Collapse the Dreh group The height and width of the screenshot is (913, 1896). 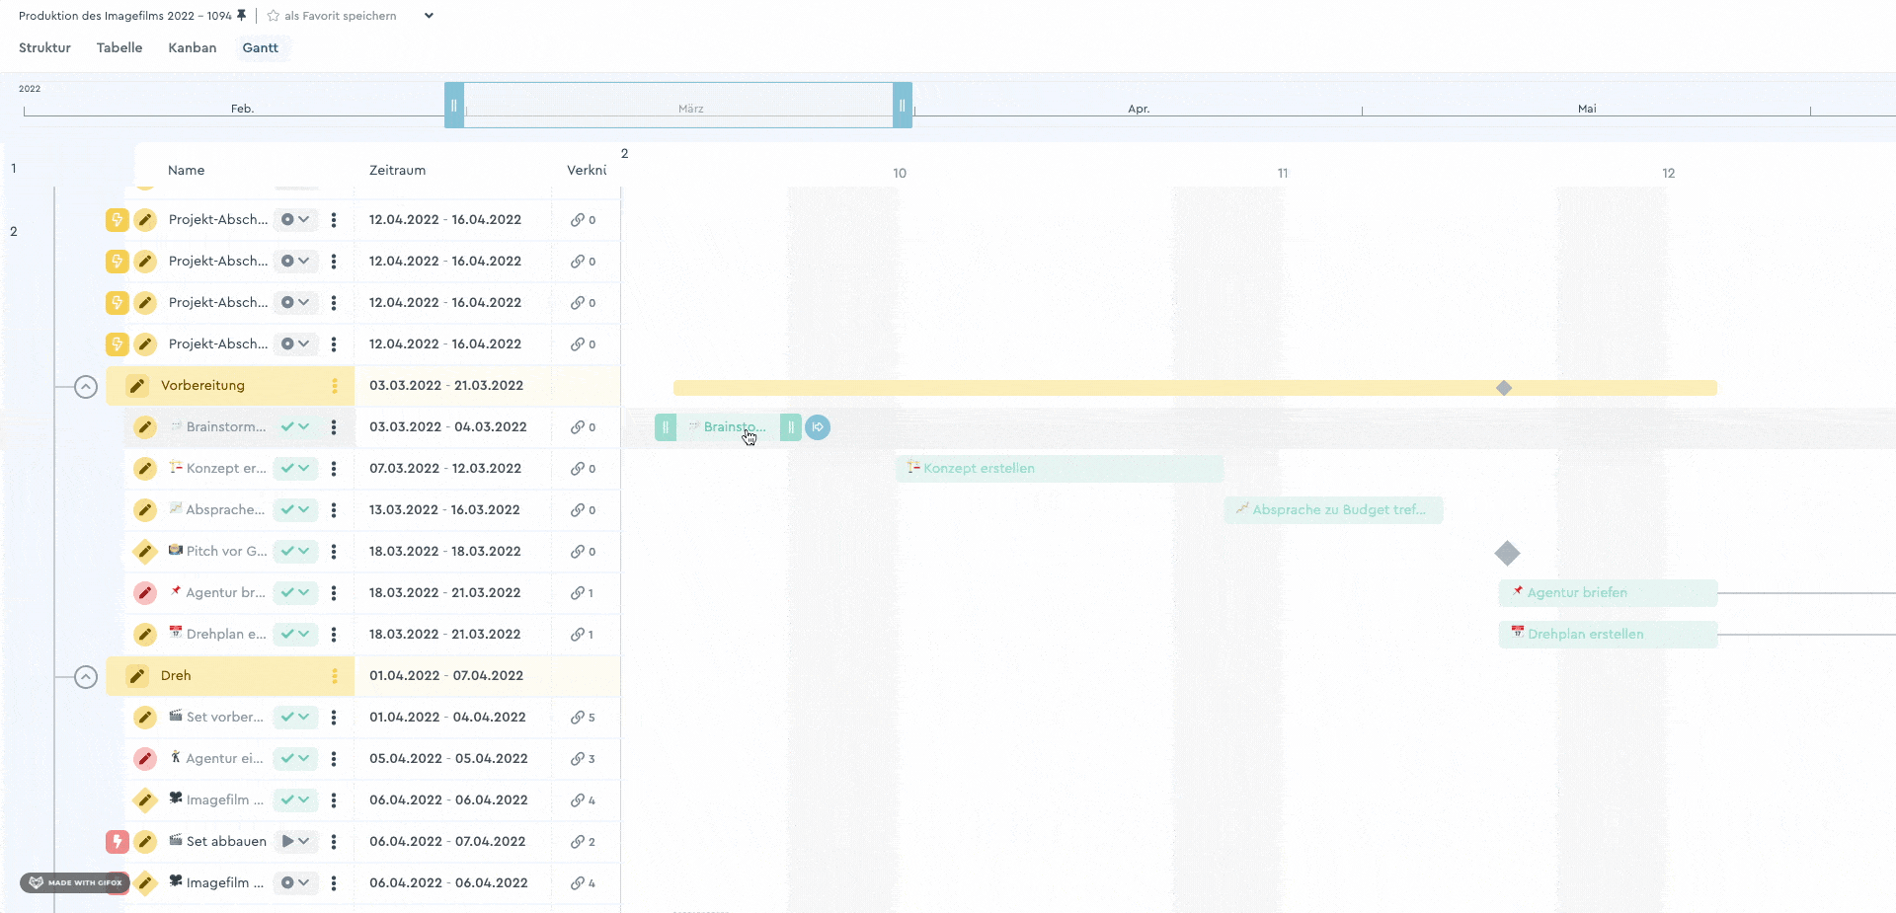pos(86,677)
